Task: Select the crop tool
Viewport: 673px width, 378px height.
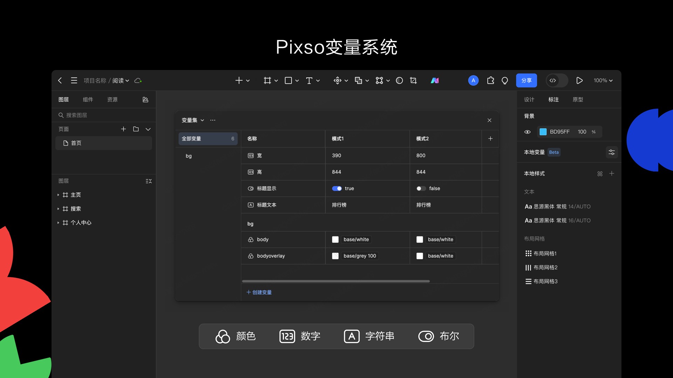Action: pyautogui.click(x=414, y=80)
